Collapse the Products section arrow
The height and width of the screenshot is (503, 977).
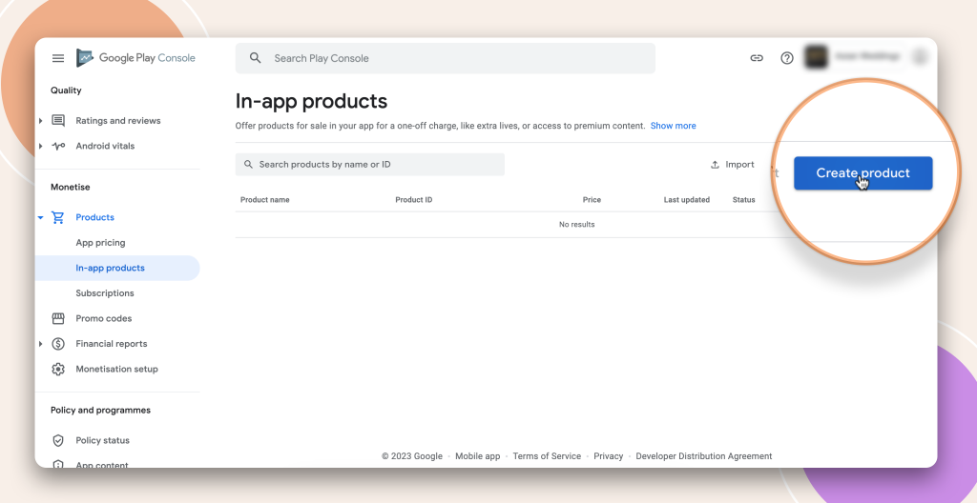(40, 217)
